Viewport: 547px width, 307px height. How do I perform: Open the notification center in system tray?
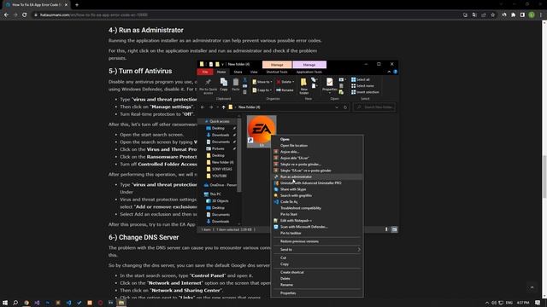click(x=538, y=303)
